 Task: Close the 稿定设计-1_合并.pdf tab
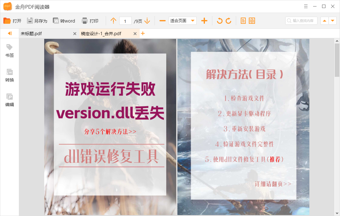135,33
